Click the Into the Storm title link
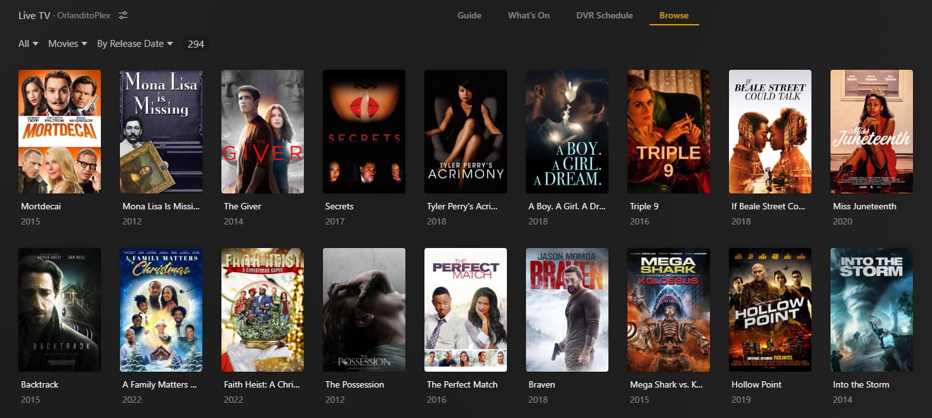This screenshot has height=418, width=932. click(861, 384)
